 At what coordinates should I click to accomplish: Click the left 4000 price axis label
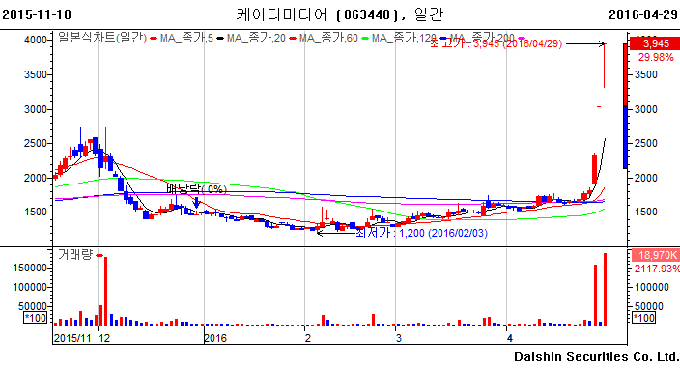[36, 40]
